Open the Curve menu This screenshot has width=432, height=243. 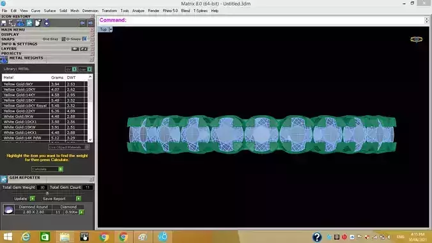(36, 11)
